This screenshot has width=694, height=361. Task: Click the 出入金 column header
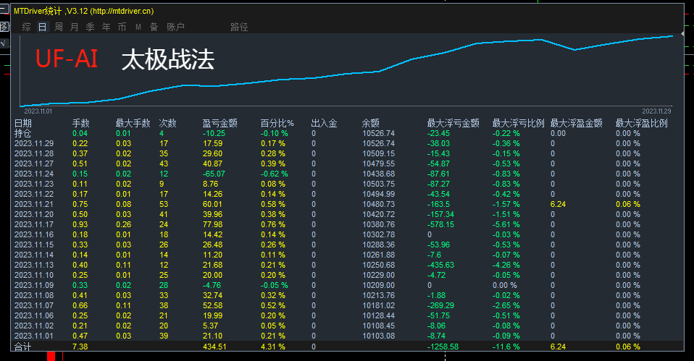tap(325, 123)
